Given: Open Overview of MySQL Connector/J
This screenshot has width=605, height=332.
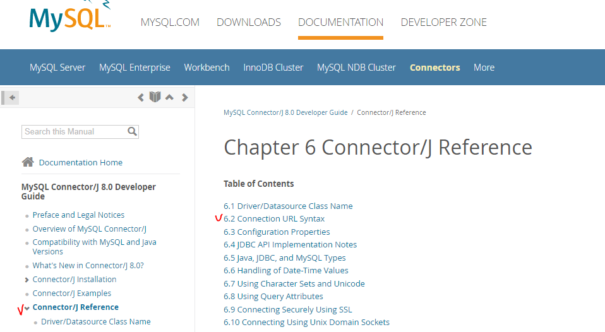Looking at the screenshot, I should coord(90,228).
